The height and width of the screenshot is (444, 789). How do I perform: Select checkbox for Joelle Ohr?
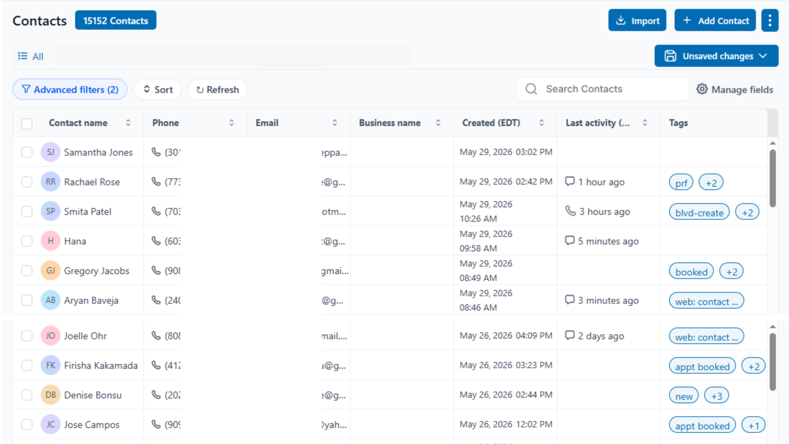[27, 336]
